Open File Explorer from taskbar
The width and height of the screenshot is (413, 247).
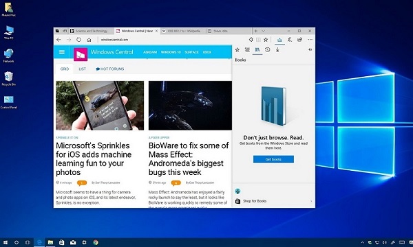click(50, 242)
